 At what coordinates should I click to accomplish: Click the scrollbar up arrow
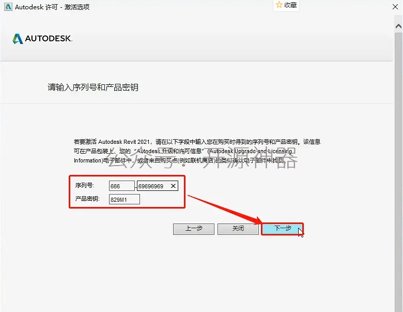[x=398, y=26]
